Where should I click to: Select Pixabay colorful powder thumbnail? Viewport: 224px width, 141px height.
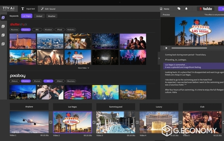click(x=105, y=92)
